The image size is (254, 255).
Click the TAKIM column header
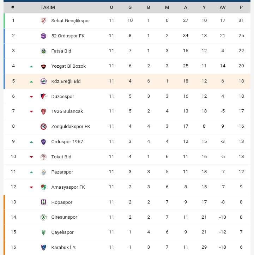[x=48, y=7]
